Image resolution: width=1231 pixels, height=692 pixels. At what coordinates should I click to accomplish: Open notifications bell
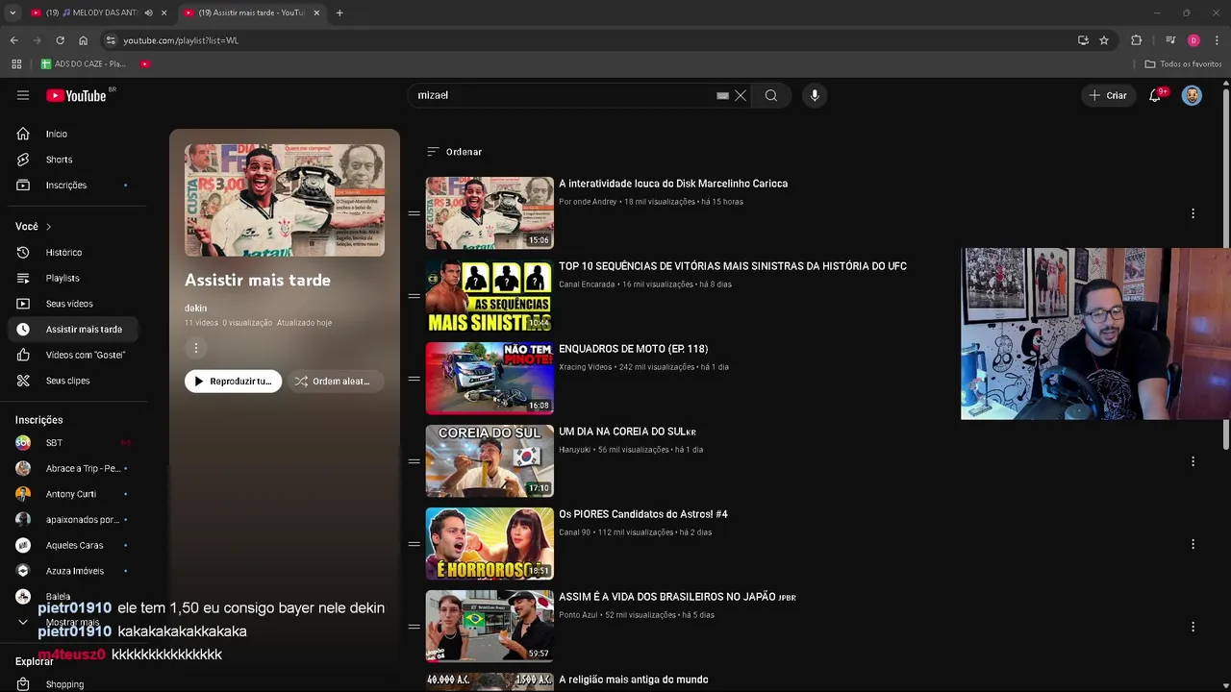point(1156,95)
